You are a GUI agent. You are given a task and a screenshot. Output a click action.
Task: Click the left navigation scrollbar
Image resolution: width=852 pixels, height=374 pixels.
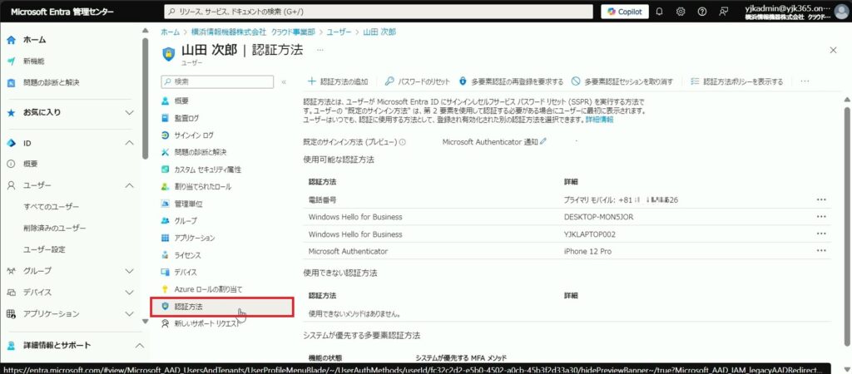(x=145, y=98)
